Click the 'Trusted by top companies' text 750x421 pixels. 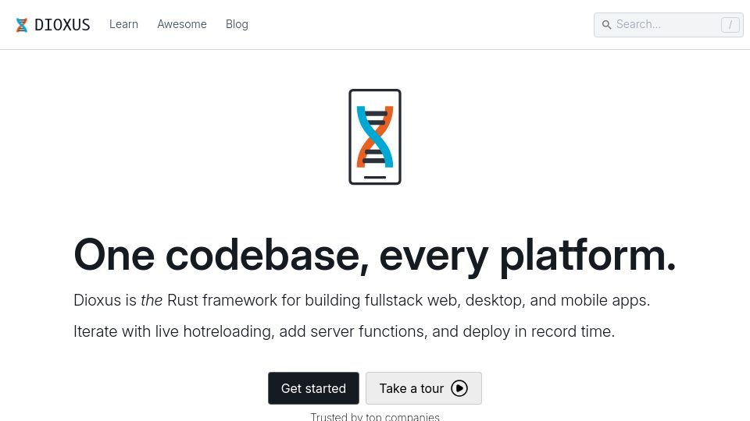tap(375, 416)
